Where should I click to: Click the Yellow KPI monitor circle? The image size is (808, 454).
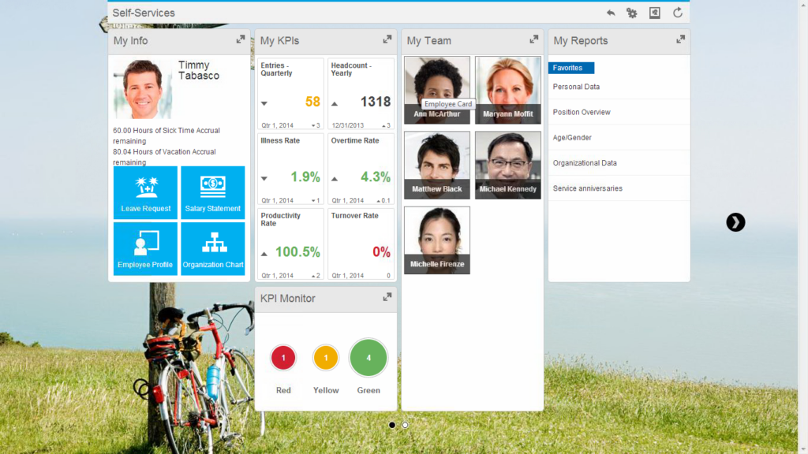[326, 358]
